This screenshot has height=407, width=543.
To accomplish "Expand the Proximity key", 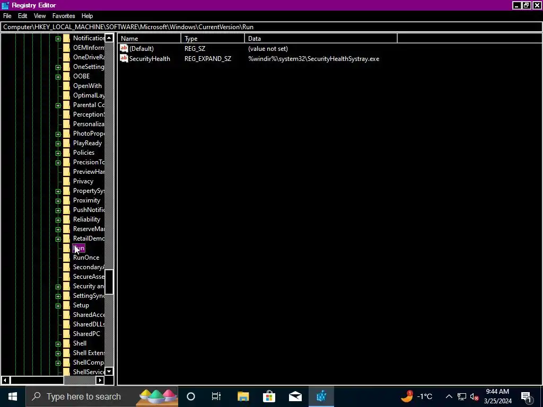I will coord(58,201).
